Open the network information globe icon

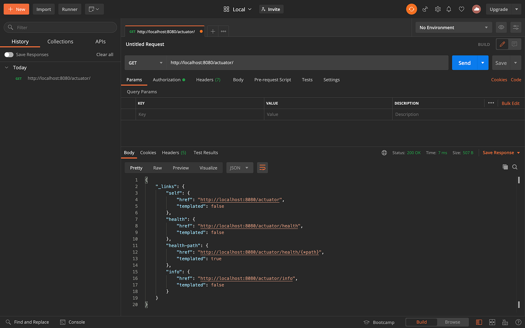(x=383, y=153)
